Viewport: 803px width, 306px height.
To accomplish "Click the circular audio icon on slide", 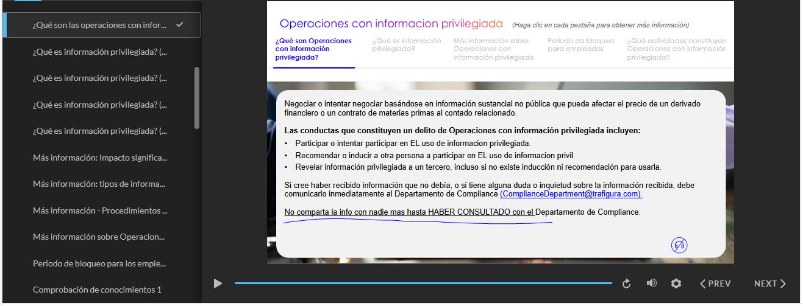I will coord(679,245).
